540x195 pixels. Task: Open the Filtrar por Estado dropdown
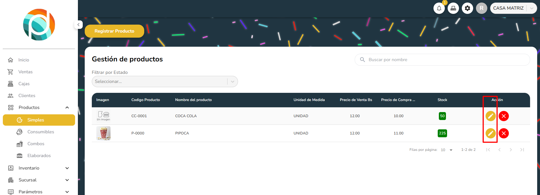[x=165, y=82]
